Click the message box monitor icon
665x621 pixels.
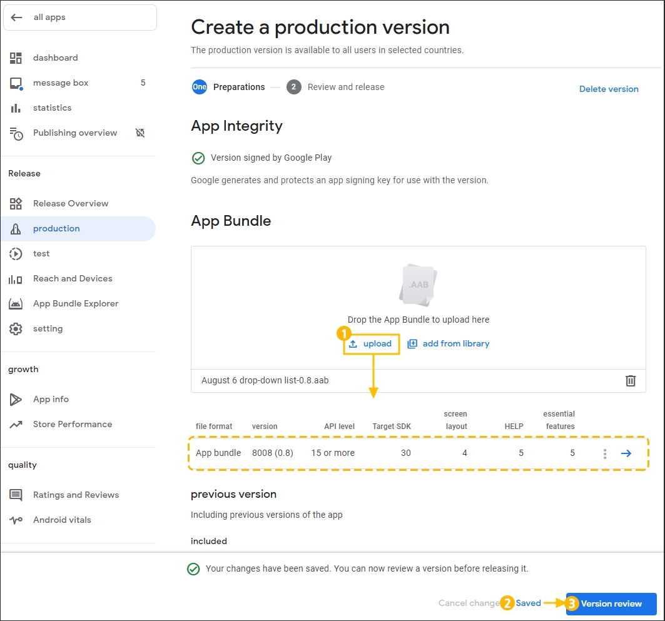point(16,83)
